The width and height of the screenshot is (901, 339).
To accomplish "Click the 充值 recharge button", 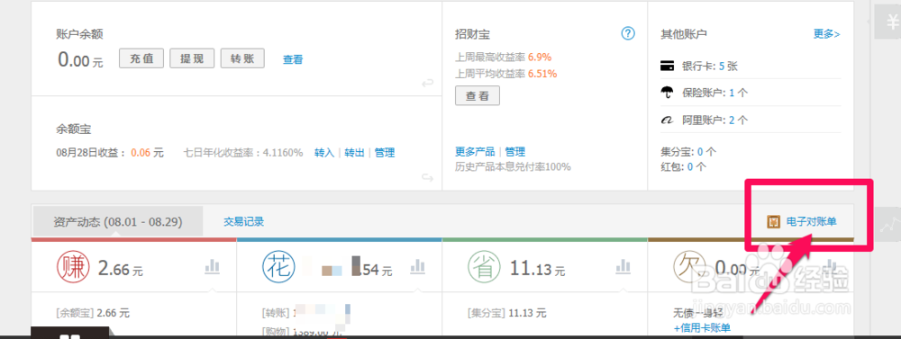I will [x=141, y=58].
